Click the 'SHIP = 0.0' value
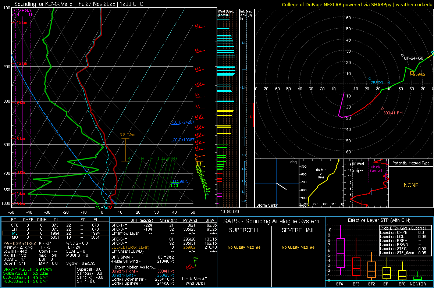 tap(86, 281)
